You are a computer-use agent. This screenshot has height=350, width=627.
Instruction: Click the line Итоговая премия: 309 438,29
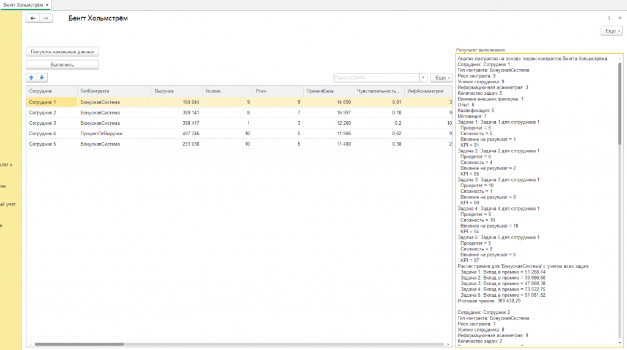(489, 301)
